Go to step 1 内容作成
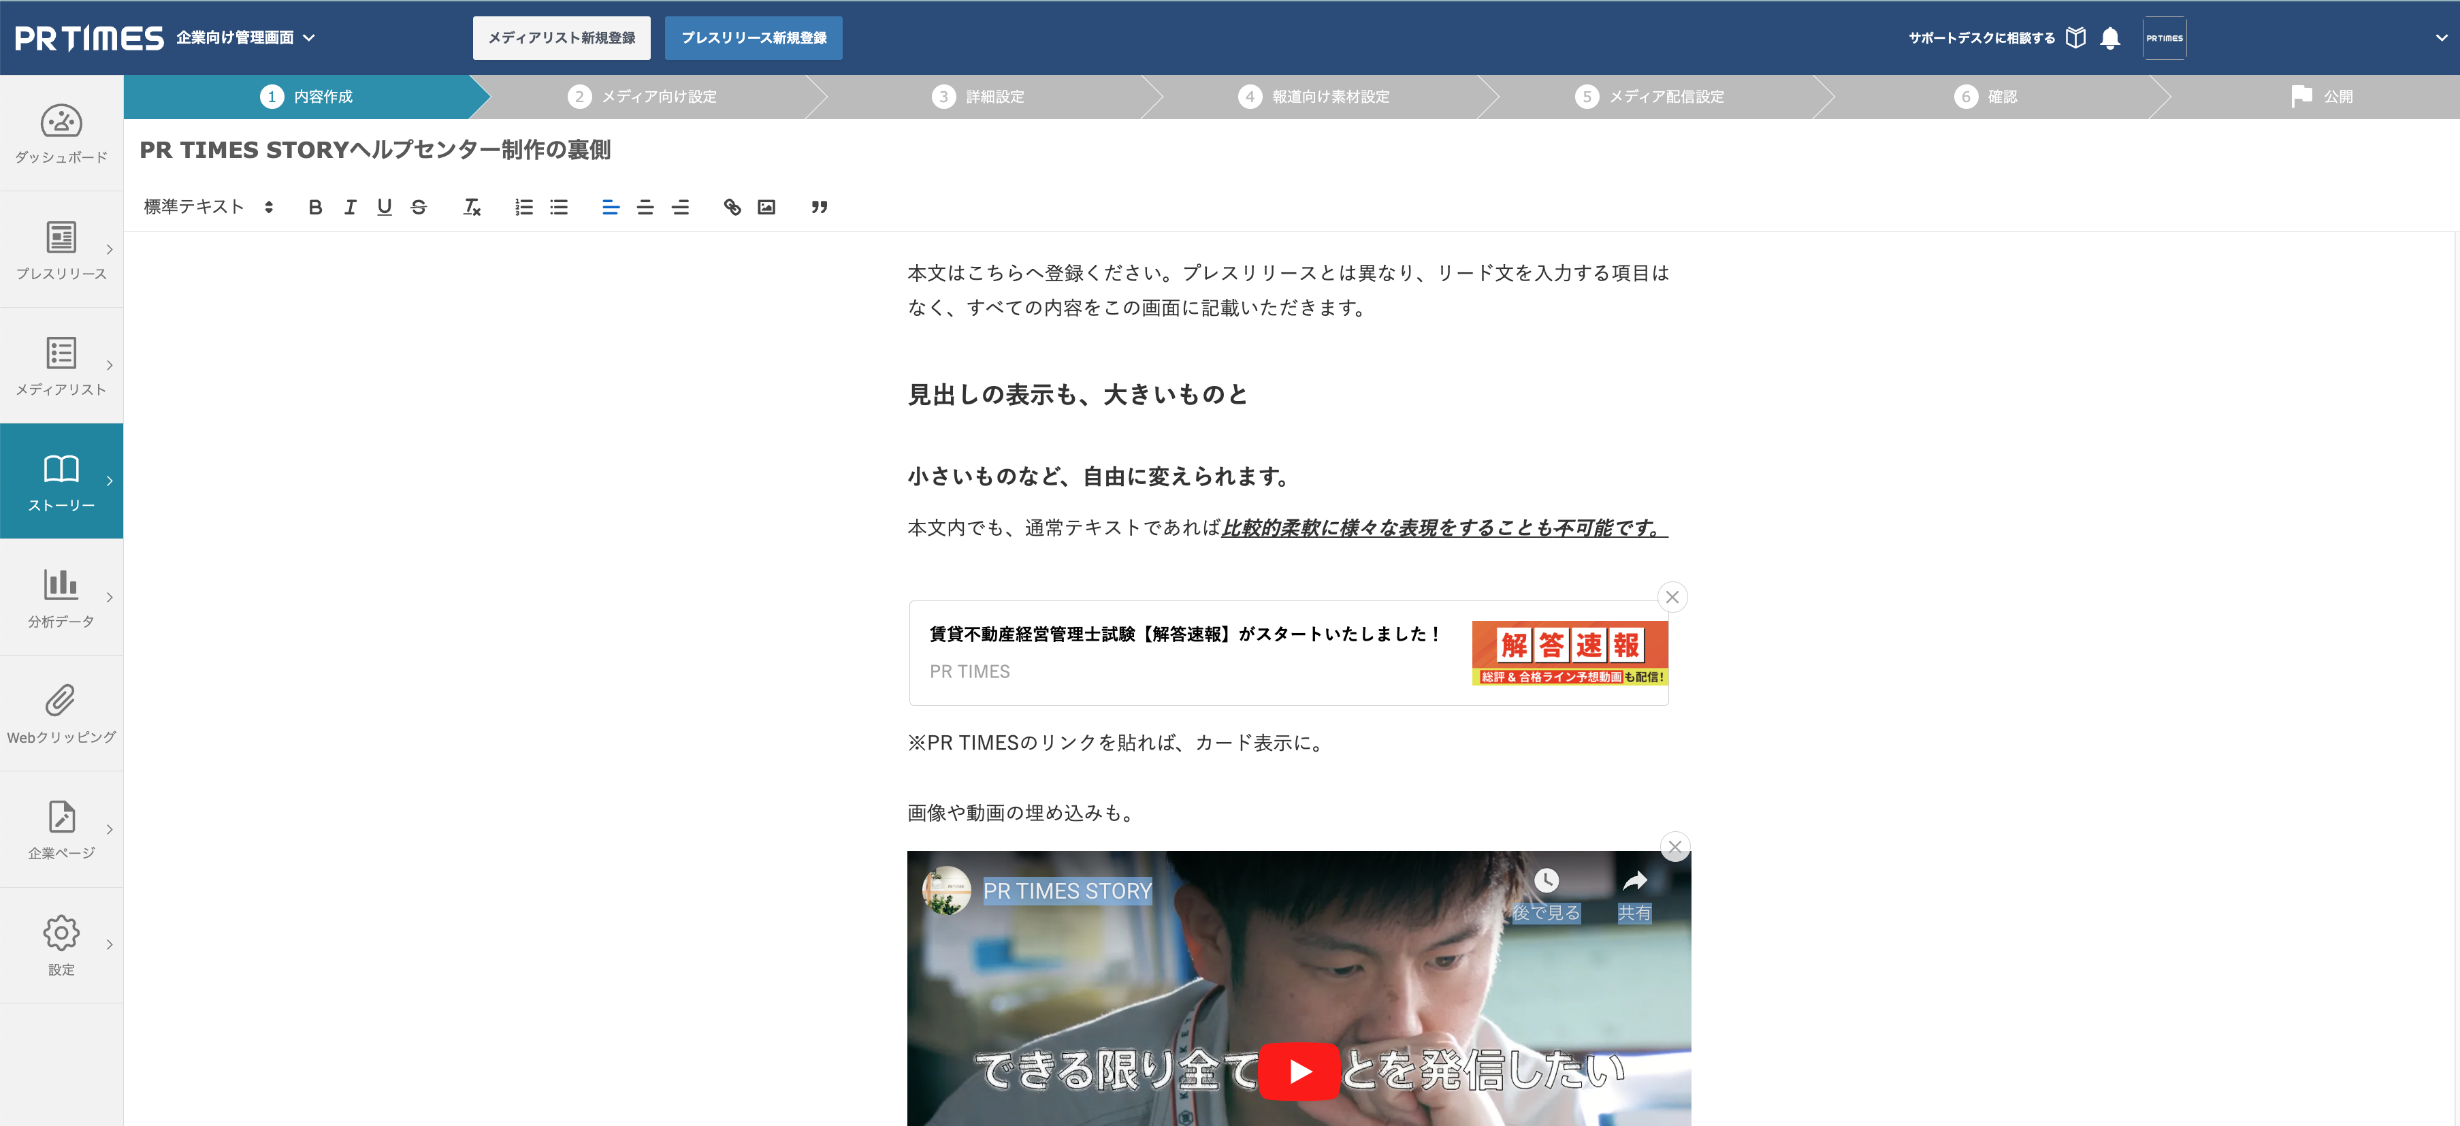The image size is (2460, 1126). coord(306,97)
